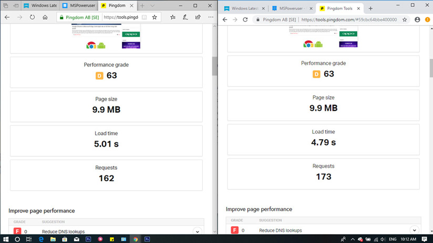
Task: Open File Explorer from the taskbar
Action: (x=53, y=239)
